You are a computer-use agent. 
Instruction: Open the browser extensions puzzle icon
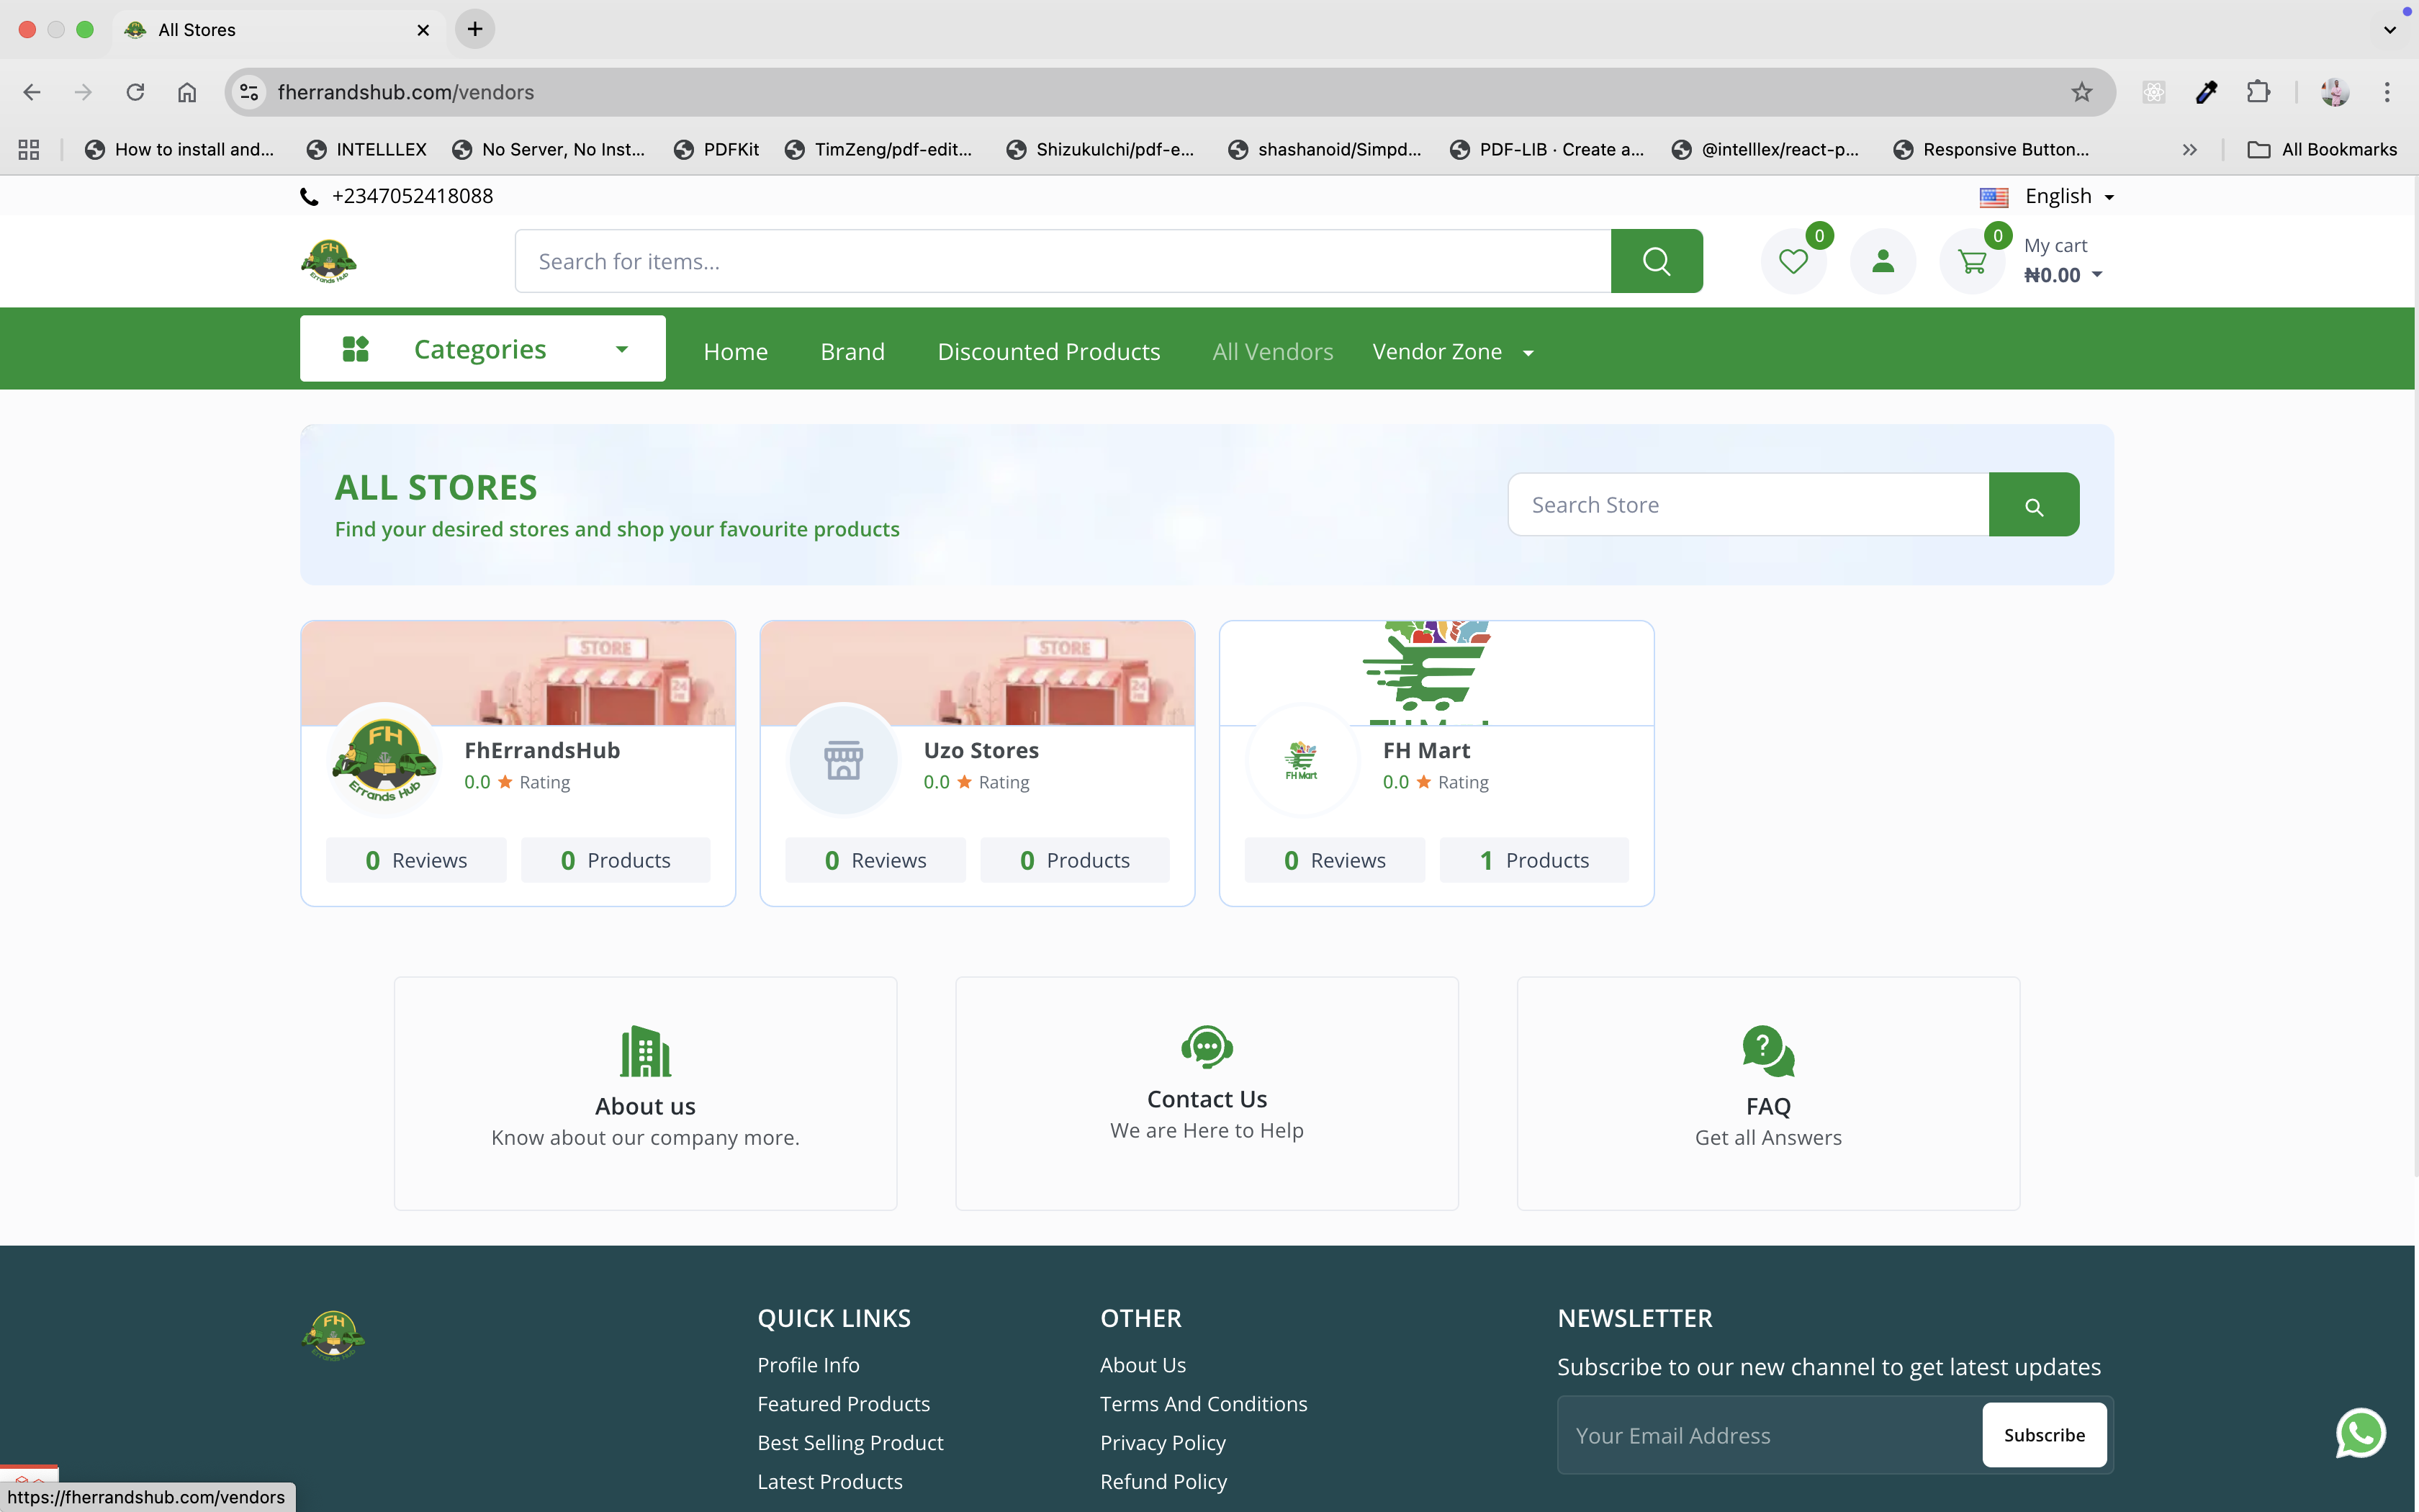tap(2258, 92)
